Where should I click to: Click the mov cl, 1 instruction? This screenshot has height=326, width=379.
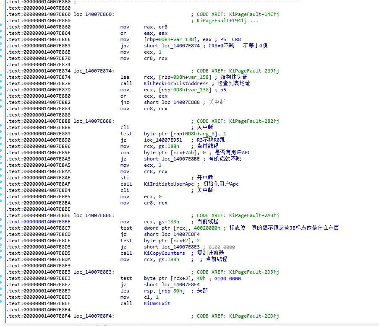click(x=139, y=297)
